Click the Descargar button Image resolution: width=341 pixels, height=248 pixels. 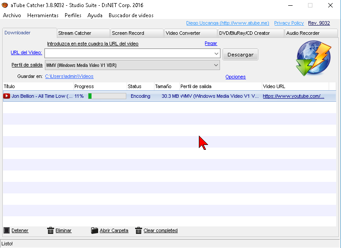tap(240, 55)
